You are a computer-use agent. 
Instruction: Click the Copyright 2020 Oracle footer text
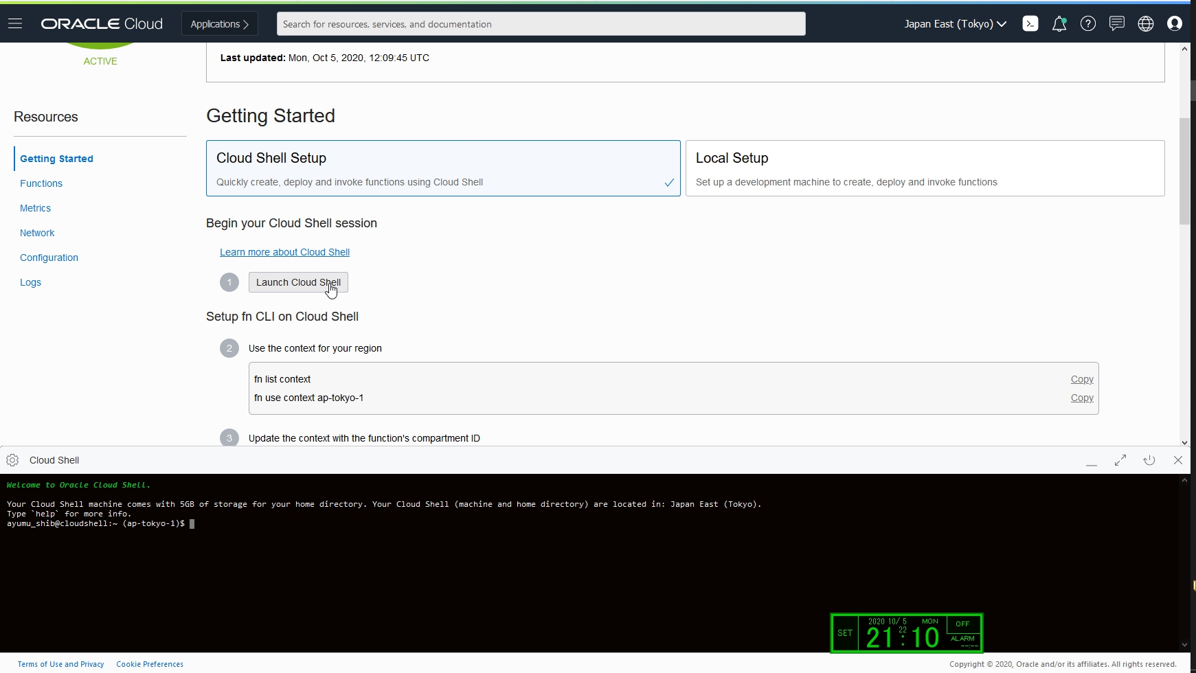(x=1063, y=664)
